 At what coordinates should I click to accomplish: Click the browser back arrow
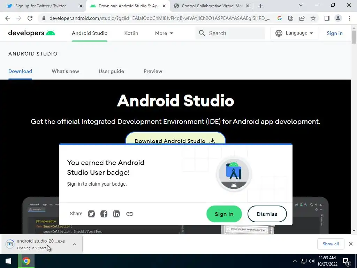[x=8, y=18]
